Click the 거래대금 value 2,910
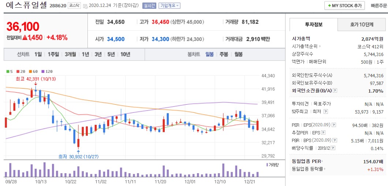 [x=253, y=39]
